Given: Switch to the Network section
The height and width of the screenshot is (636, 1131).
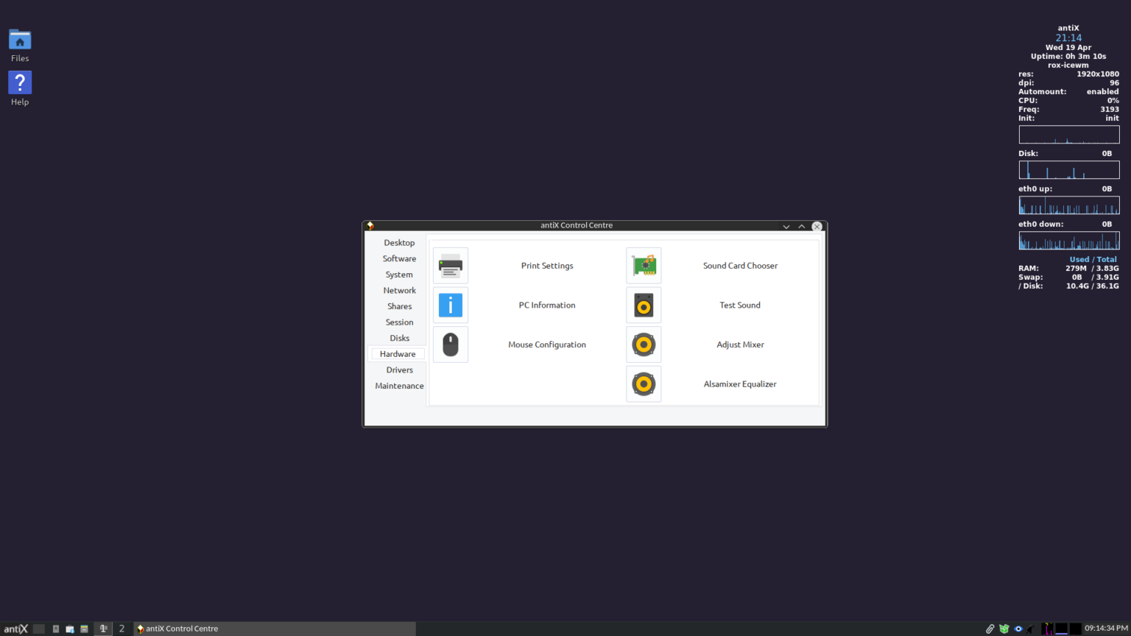Looking at the screenshot, I should [399, 290].
